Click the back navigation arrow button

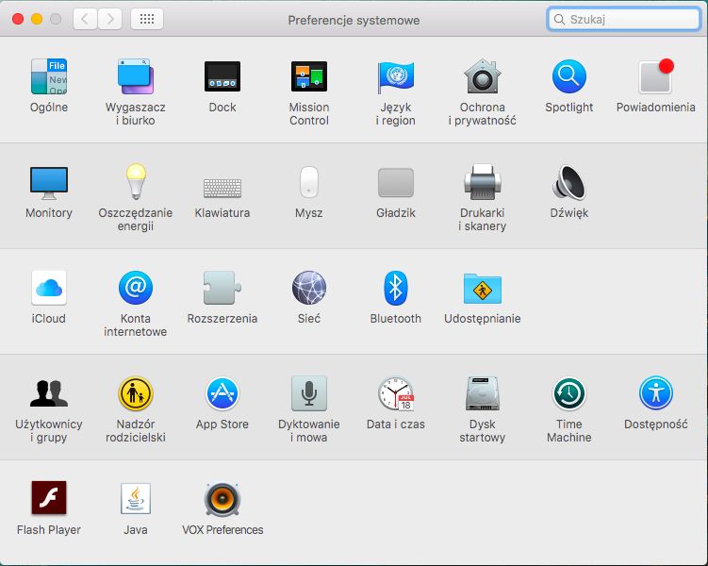coord(85,19)
